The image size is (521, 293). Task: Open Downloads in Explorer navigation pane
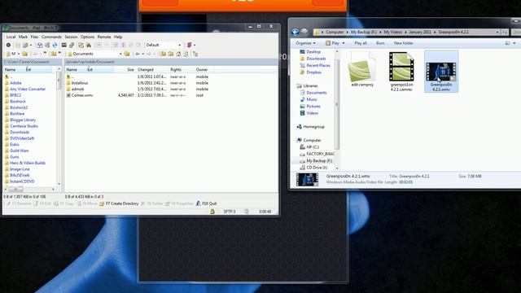[x=313, y=59]
